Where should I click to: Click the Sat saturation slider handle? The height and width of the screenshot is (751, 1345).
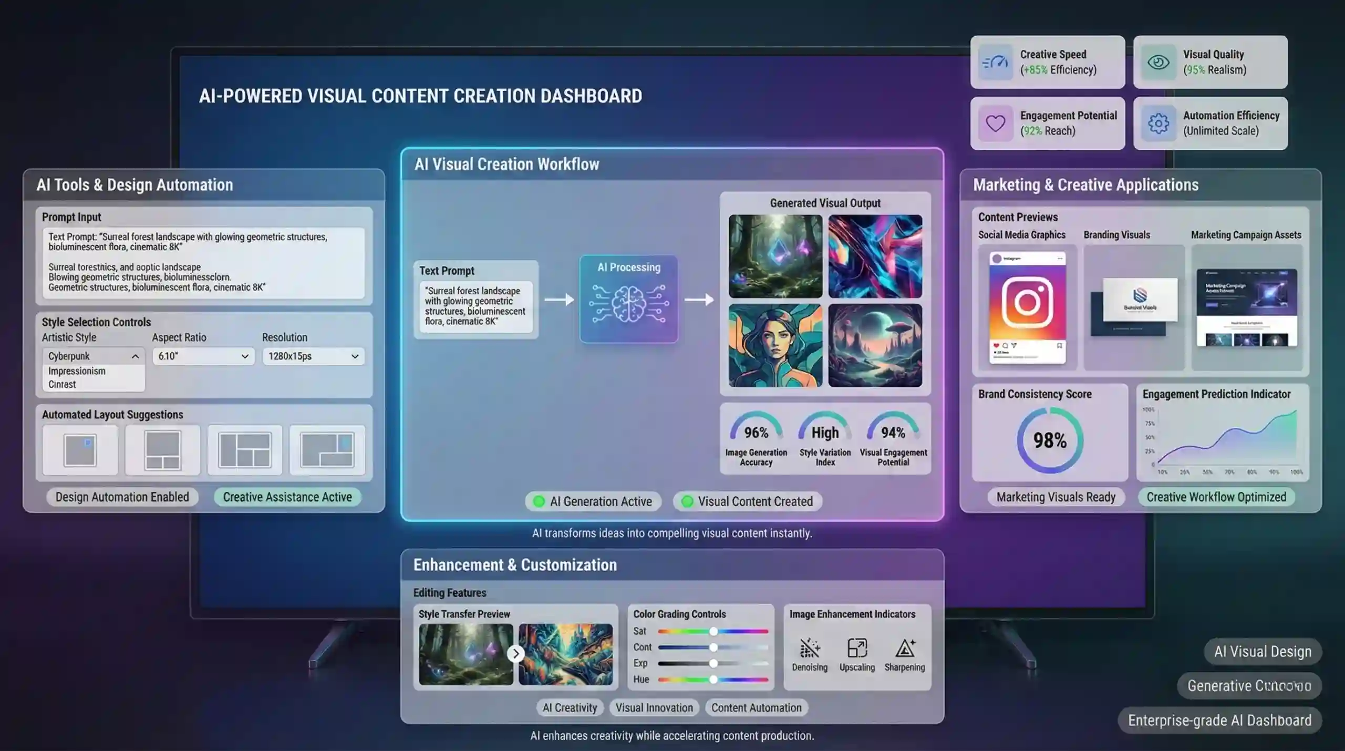713,631
